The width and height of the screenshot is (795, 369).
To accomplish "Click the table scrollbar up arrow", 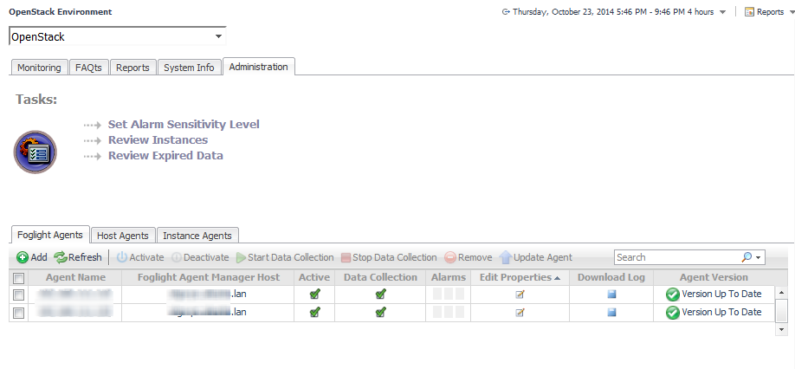I will 782,293.
